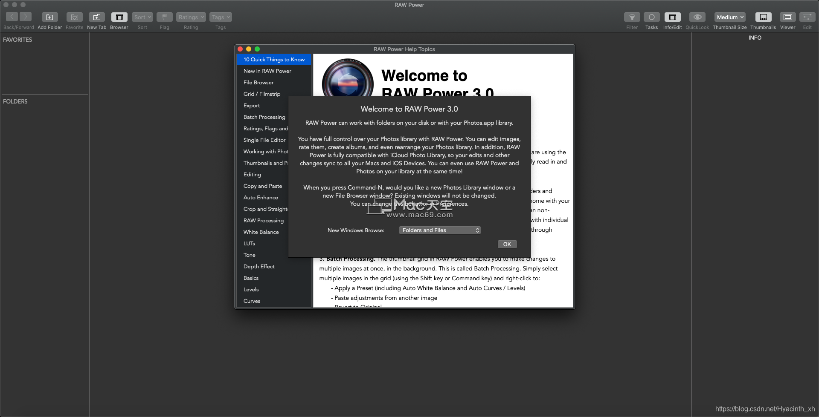
Task: Open the Sort dropdown
Action: coord(142,17)
